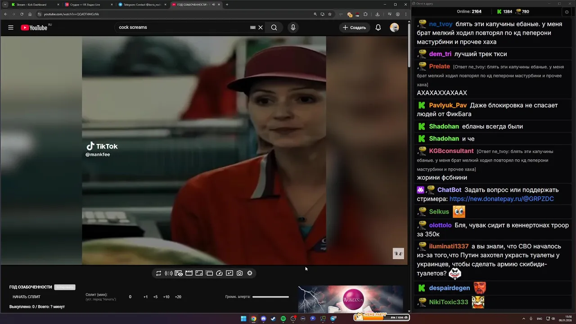Open Telegram from the taskbar
576x324 pixels.
click(x=333, y=319)
